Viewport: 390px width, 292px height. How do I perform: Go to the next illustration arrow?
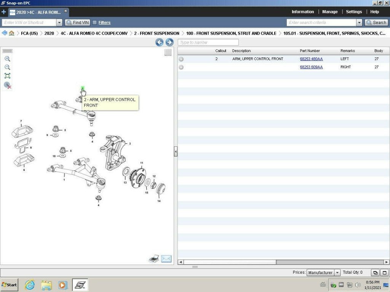tap(169, 42)
